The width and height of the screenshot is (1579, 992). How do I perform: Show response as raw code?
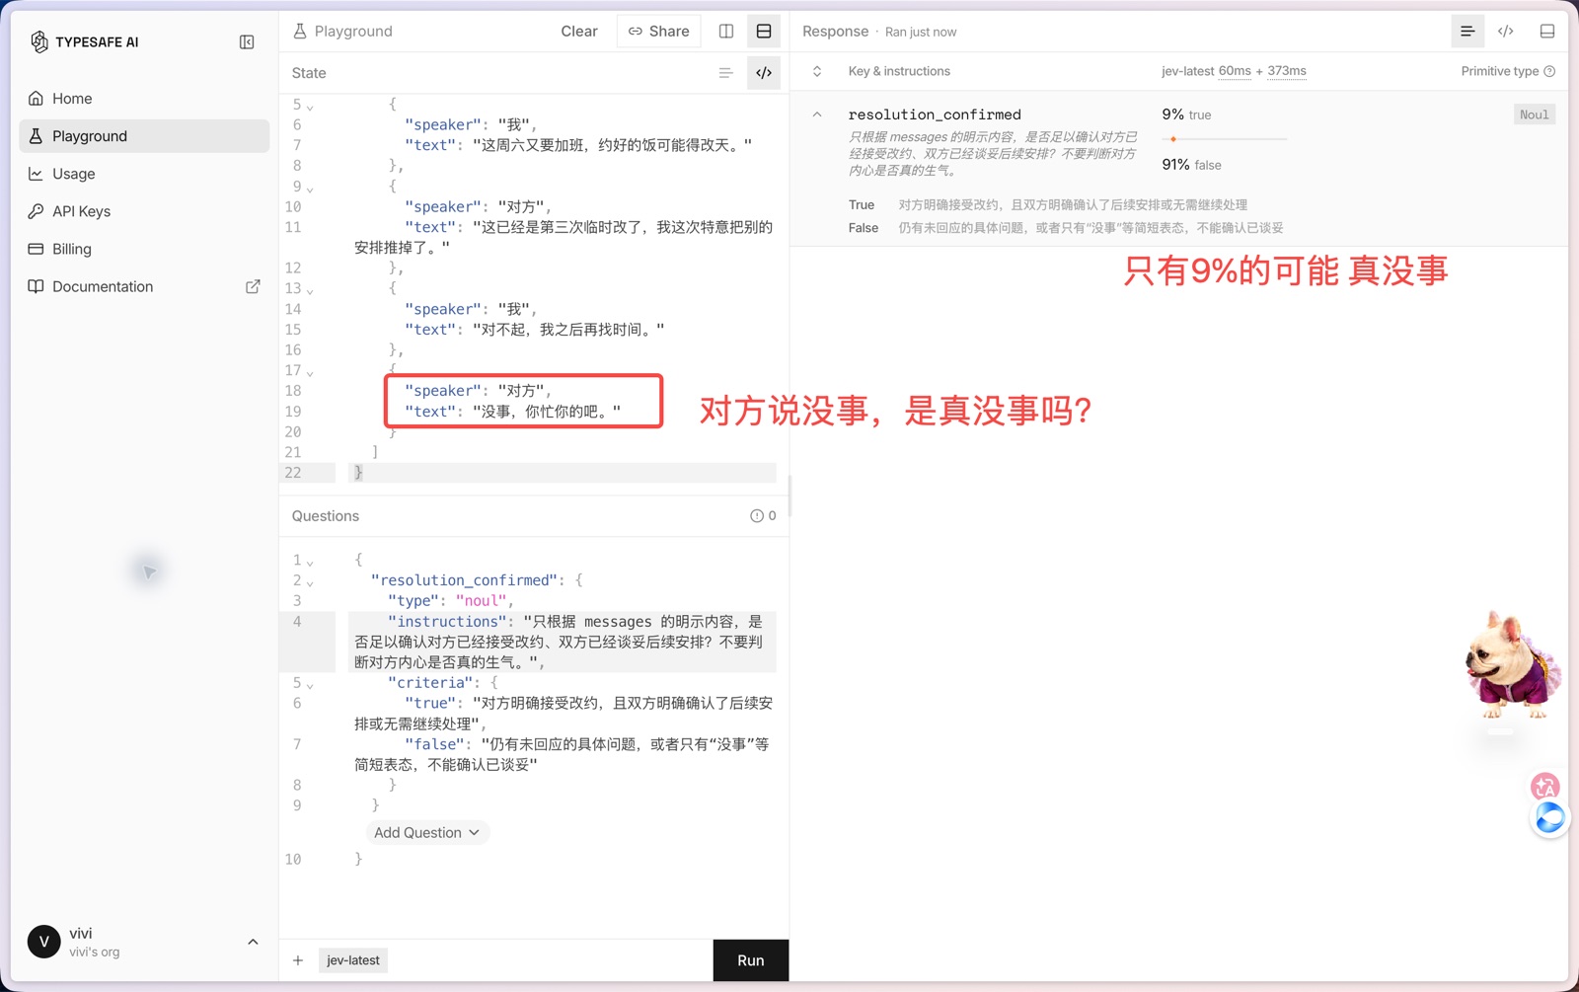[1506, 32]
